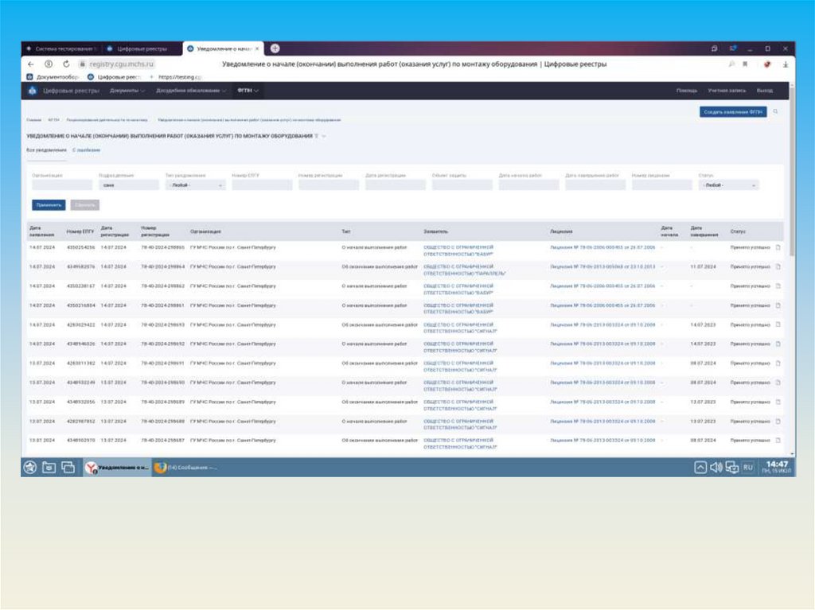
Task: Expand the Тип уведомления dropdown
Action: tap(195, 185)
